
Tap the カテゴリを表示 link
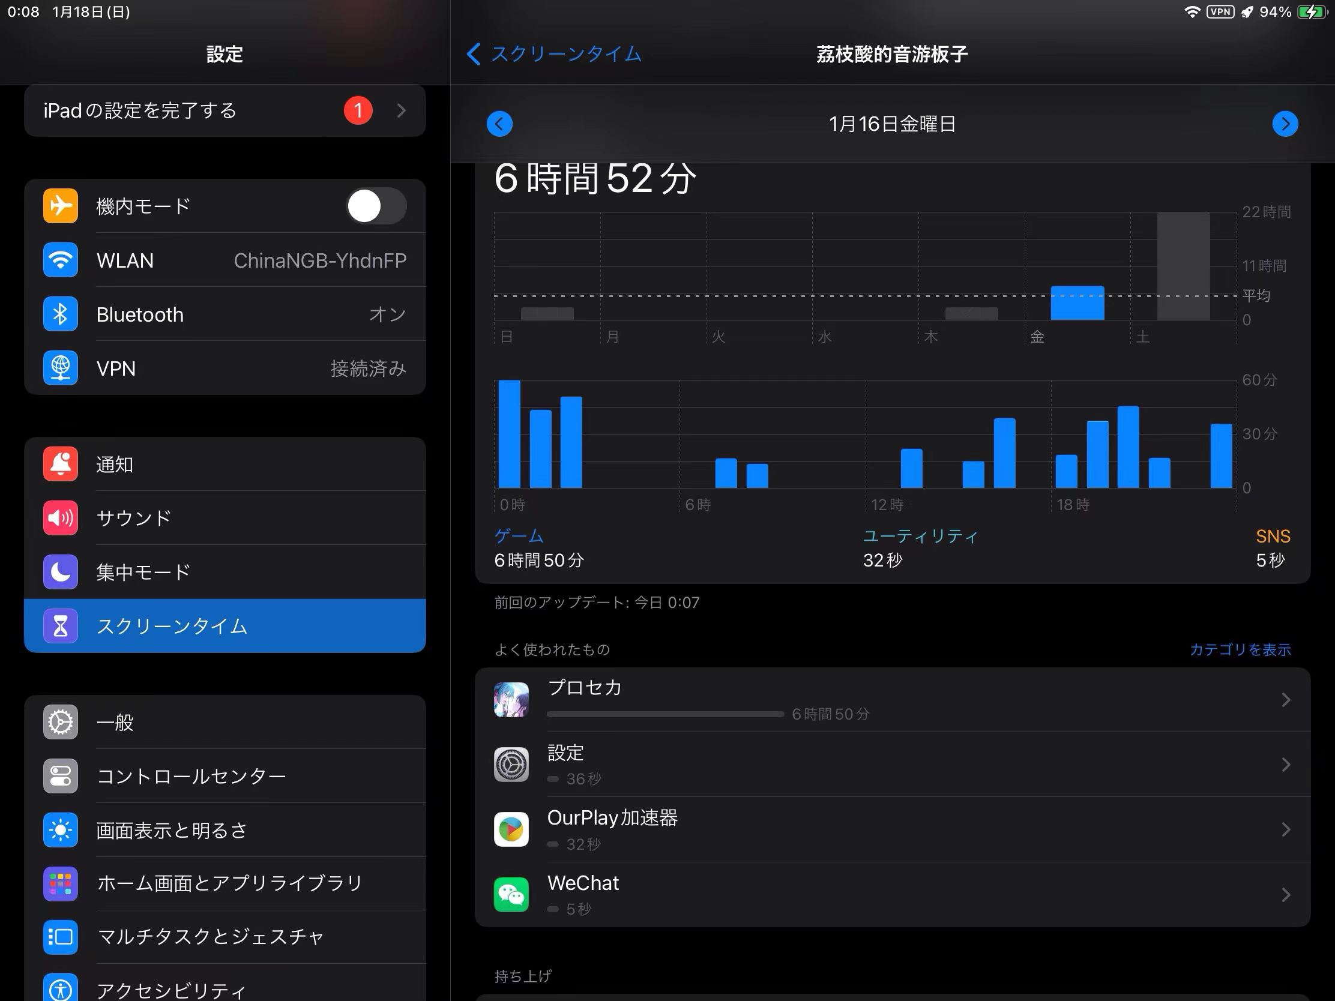[1240, 649]
